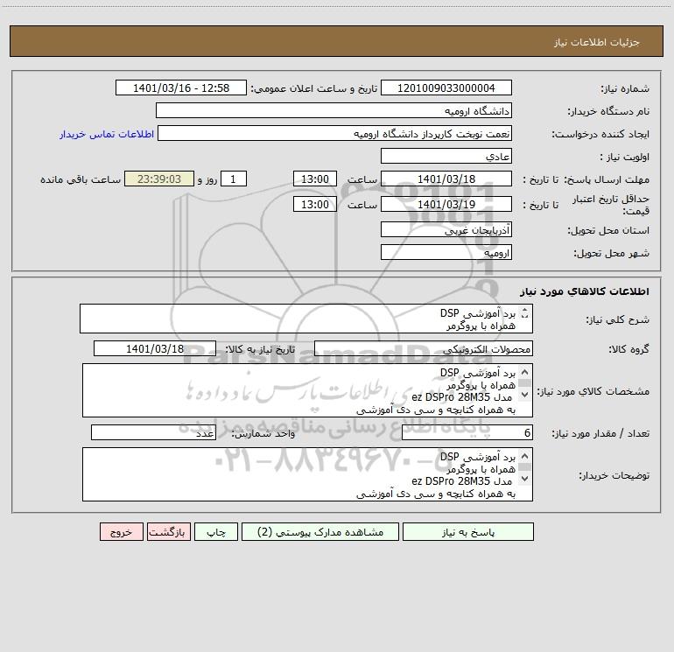Select the شماره نیاز number field
The height and width of the screenshot is (652, 674).
click(446, 88)
